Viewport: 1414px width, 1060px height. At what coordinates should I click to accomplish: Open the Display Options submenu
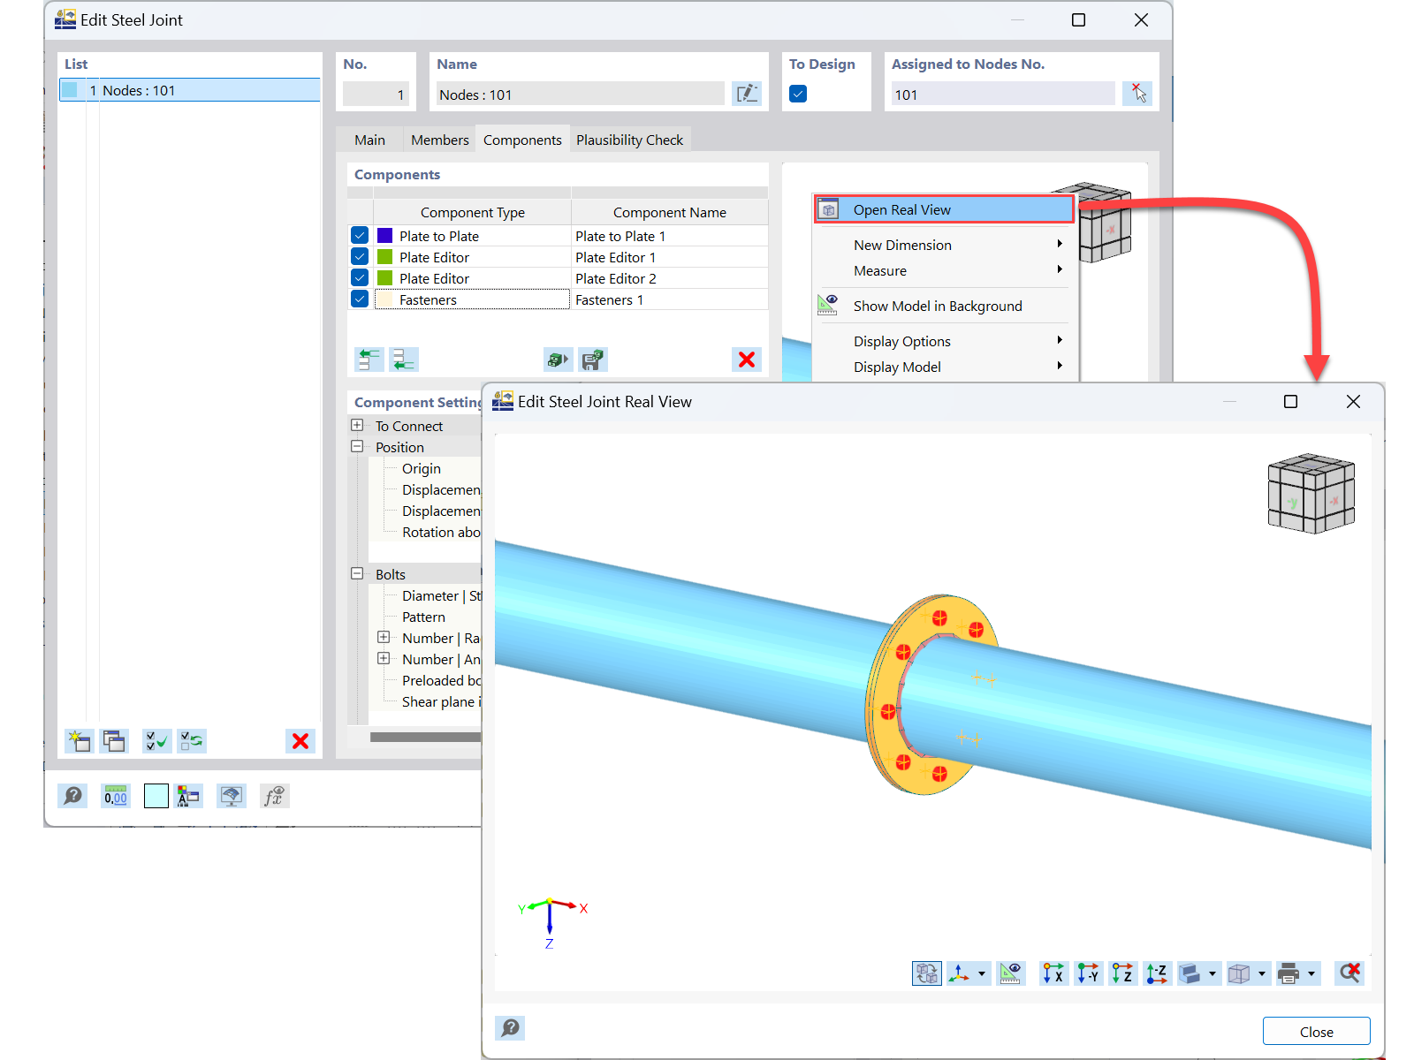pyautogui.click(x=944, y=341)
